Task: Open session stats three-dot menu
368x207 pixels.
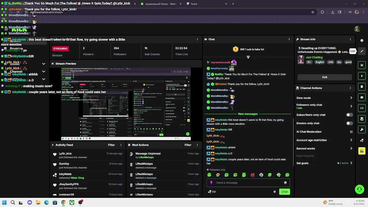Action: [197, 39]
